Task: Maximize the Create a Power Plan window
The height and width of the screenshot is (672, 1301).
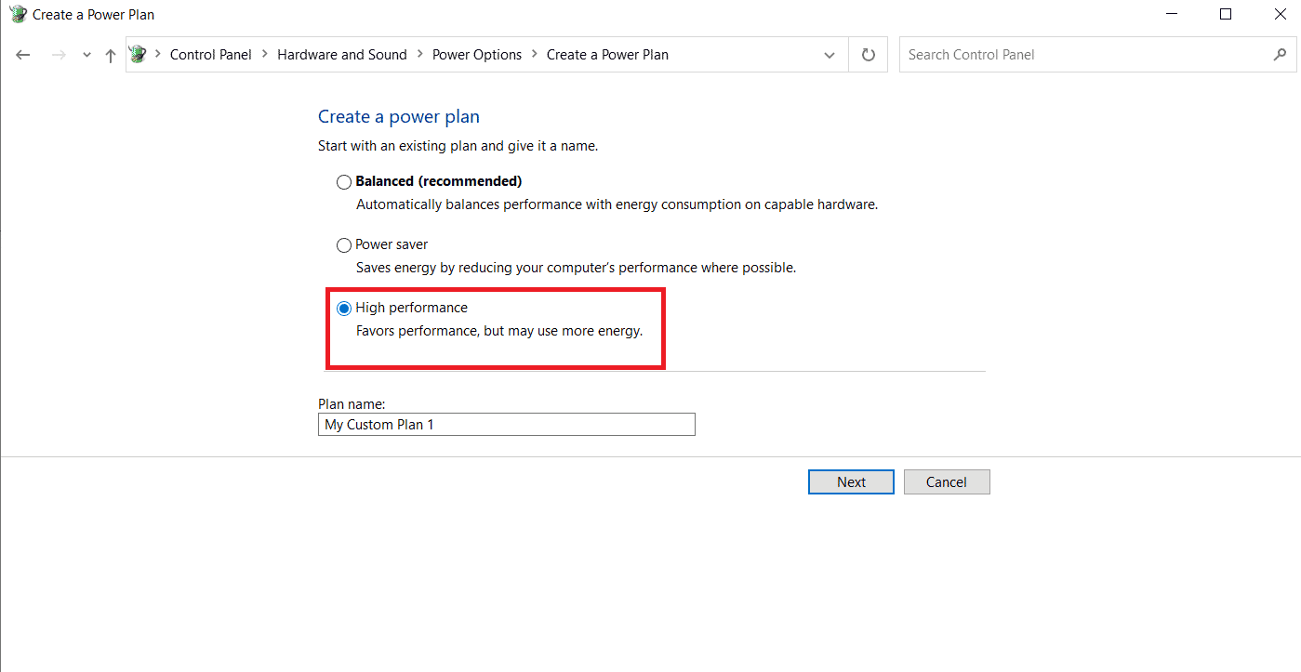Action: [1226, 14]
